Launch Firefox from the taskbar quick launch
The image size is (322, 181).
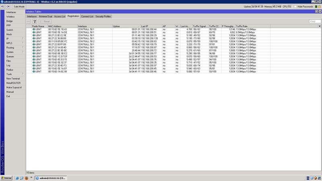click(x=26, y=178)
